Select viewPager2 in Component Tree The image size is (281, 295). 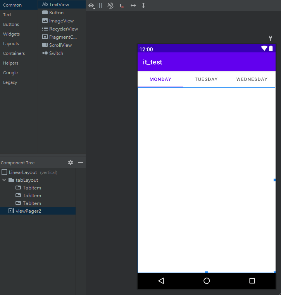coord(38,211)
